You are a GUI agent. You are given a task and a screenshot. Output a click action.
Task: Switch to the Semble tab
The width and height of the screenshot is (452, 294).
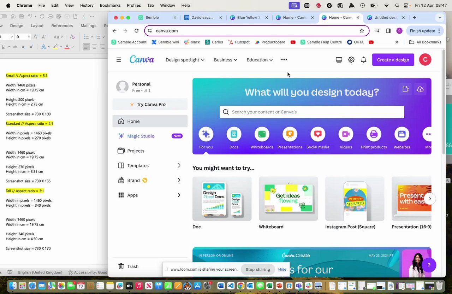[x=157, y=17]
